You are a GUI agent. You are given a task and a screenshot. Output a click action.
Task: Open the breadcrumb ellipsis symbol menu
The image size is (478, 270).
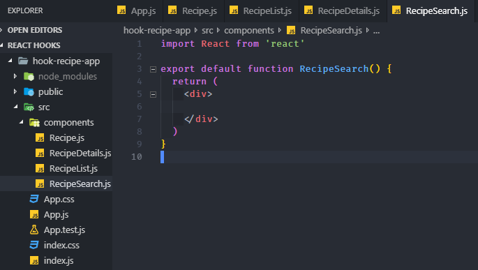(x=377, y=31)
